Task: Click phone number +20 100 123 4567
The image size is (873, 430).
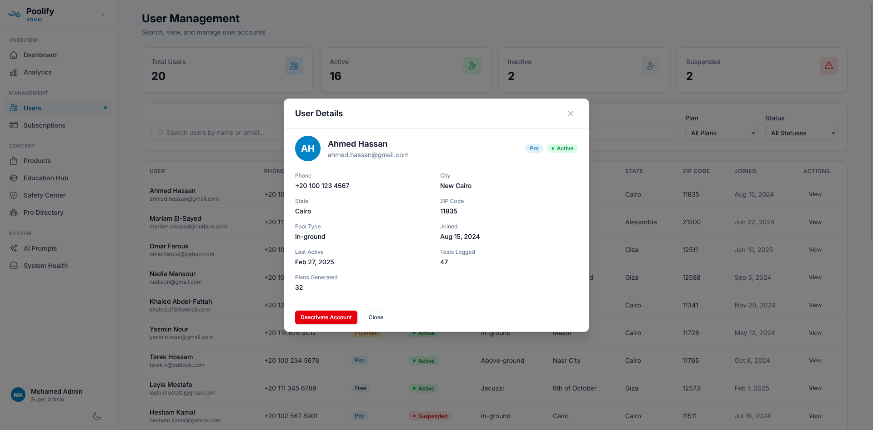Action: (x=322, y=186)
